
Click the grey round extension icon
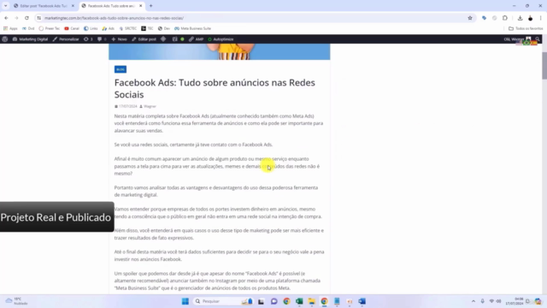point(495,18)
